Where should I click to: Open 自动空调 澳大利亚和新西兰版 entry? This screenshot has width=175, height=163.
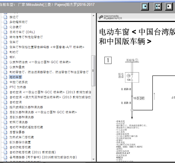[50, 97]
